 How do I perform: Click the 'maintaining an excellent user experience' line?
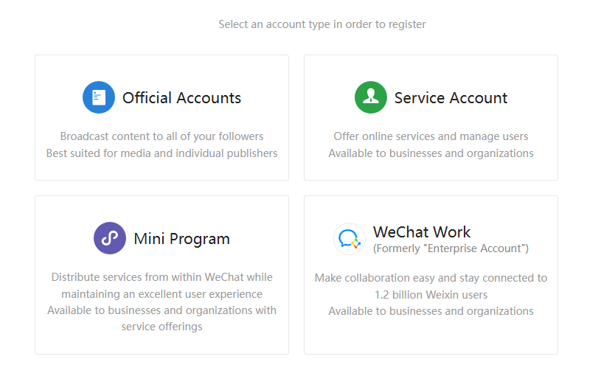[x=161, y=294]
